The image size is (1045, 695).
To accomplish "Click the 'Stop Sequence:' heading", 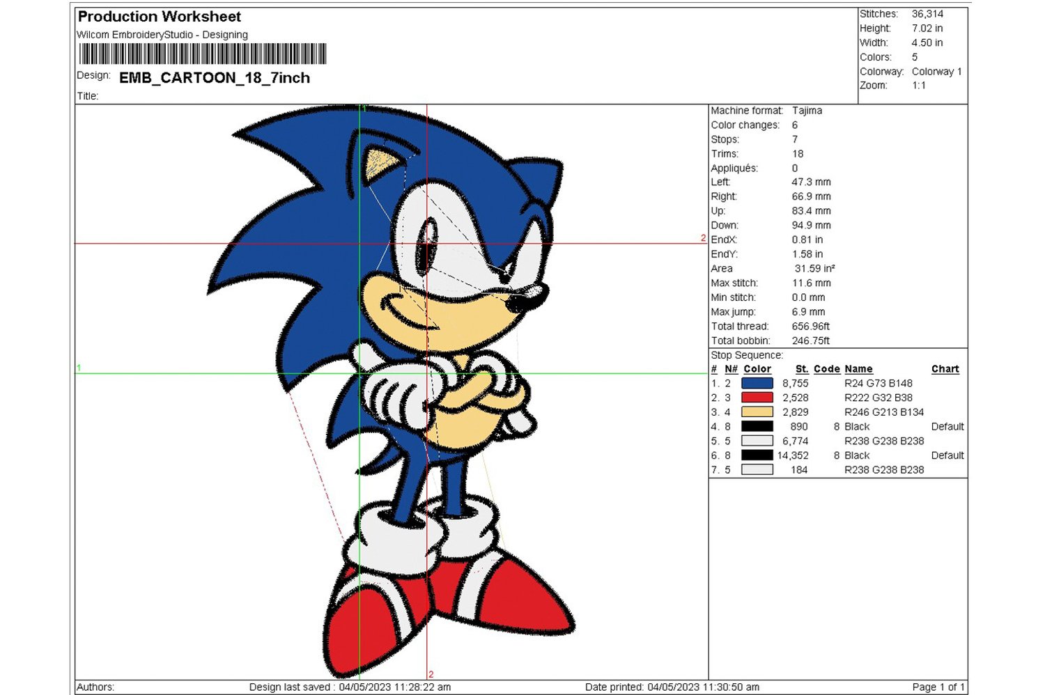I will 747,355.
